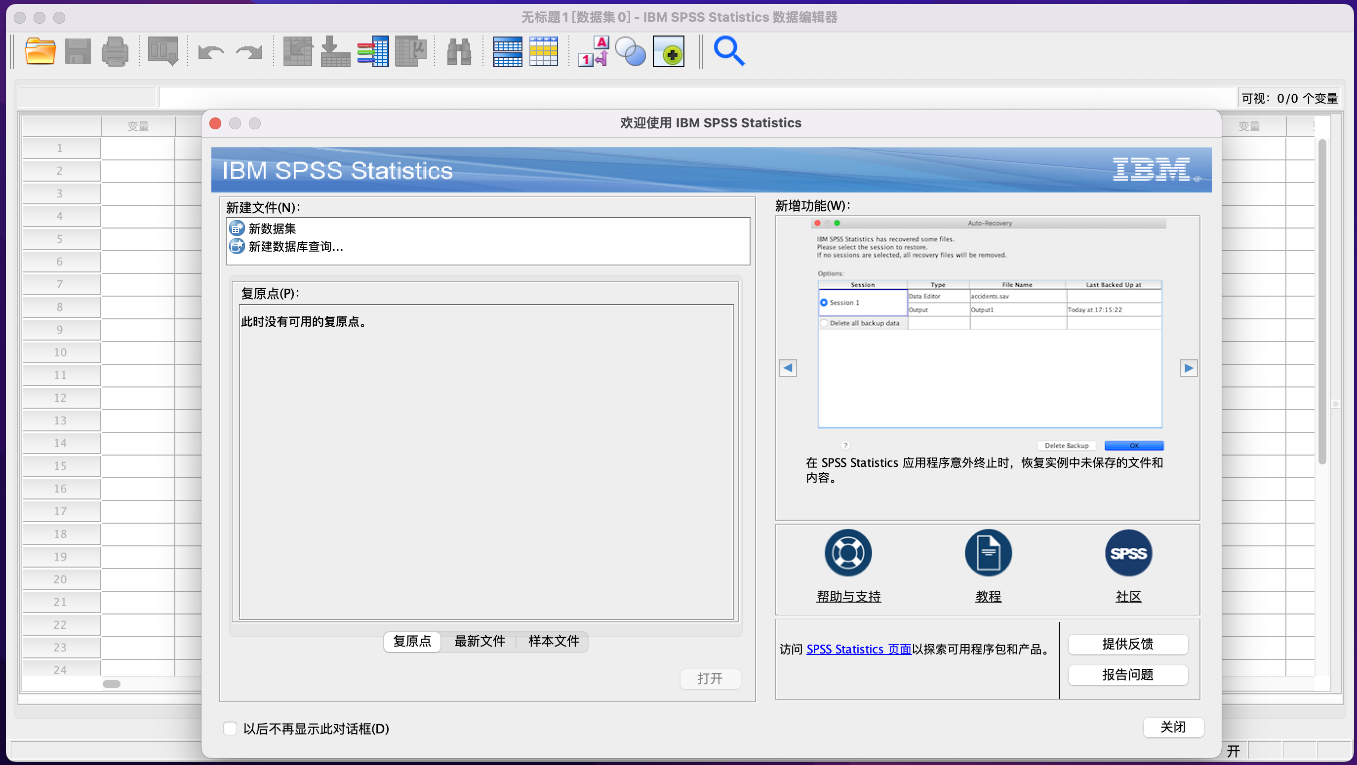Open the Help and Support lifebuoy icon
1357x765 pixels.
tap(847, 553)
